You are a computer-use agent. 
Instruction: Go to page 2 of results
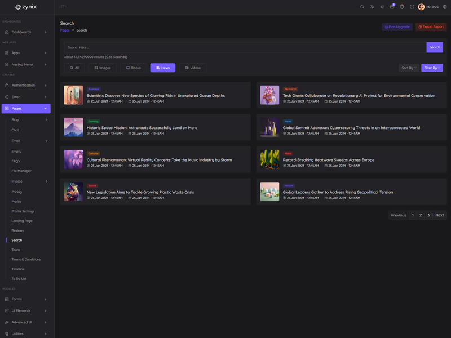pyautogui.click(x=420, y=215)
